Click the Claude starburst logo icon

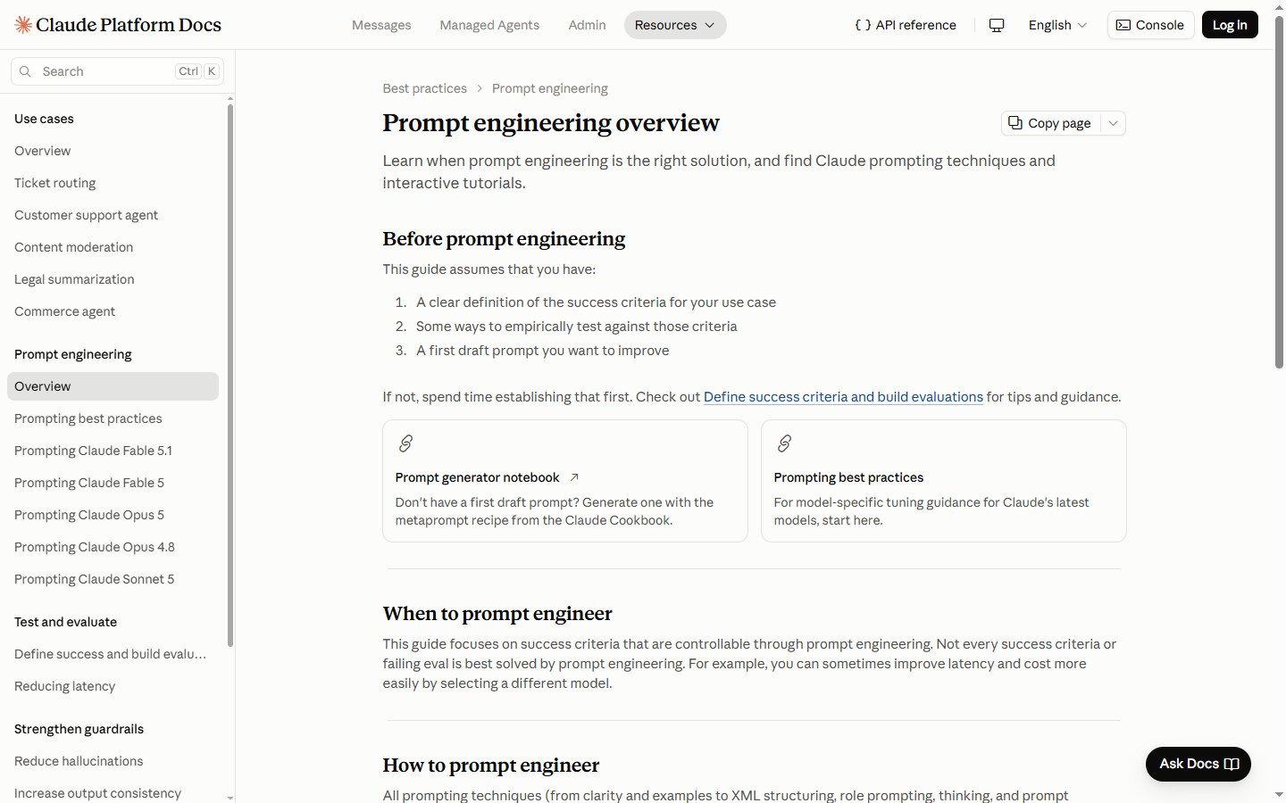click(23, 25)
